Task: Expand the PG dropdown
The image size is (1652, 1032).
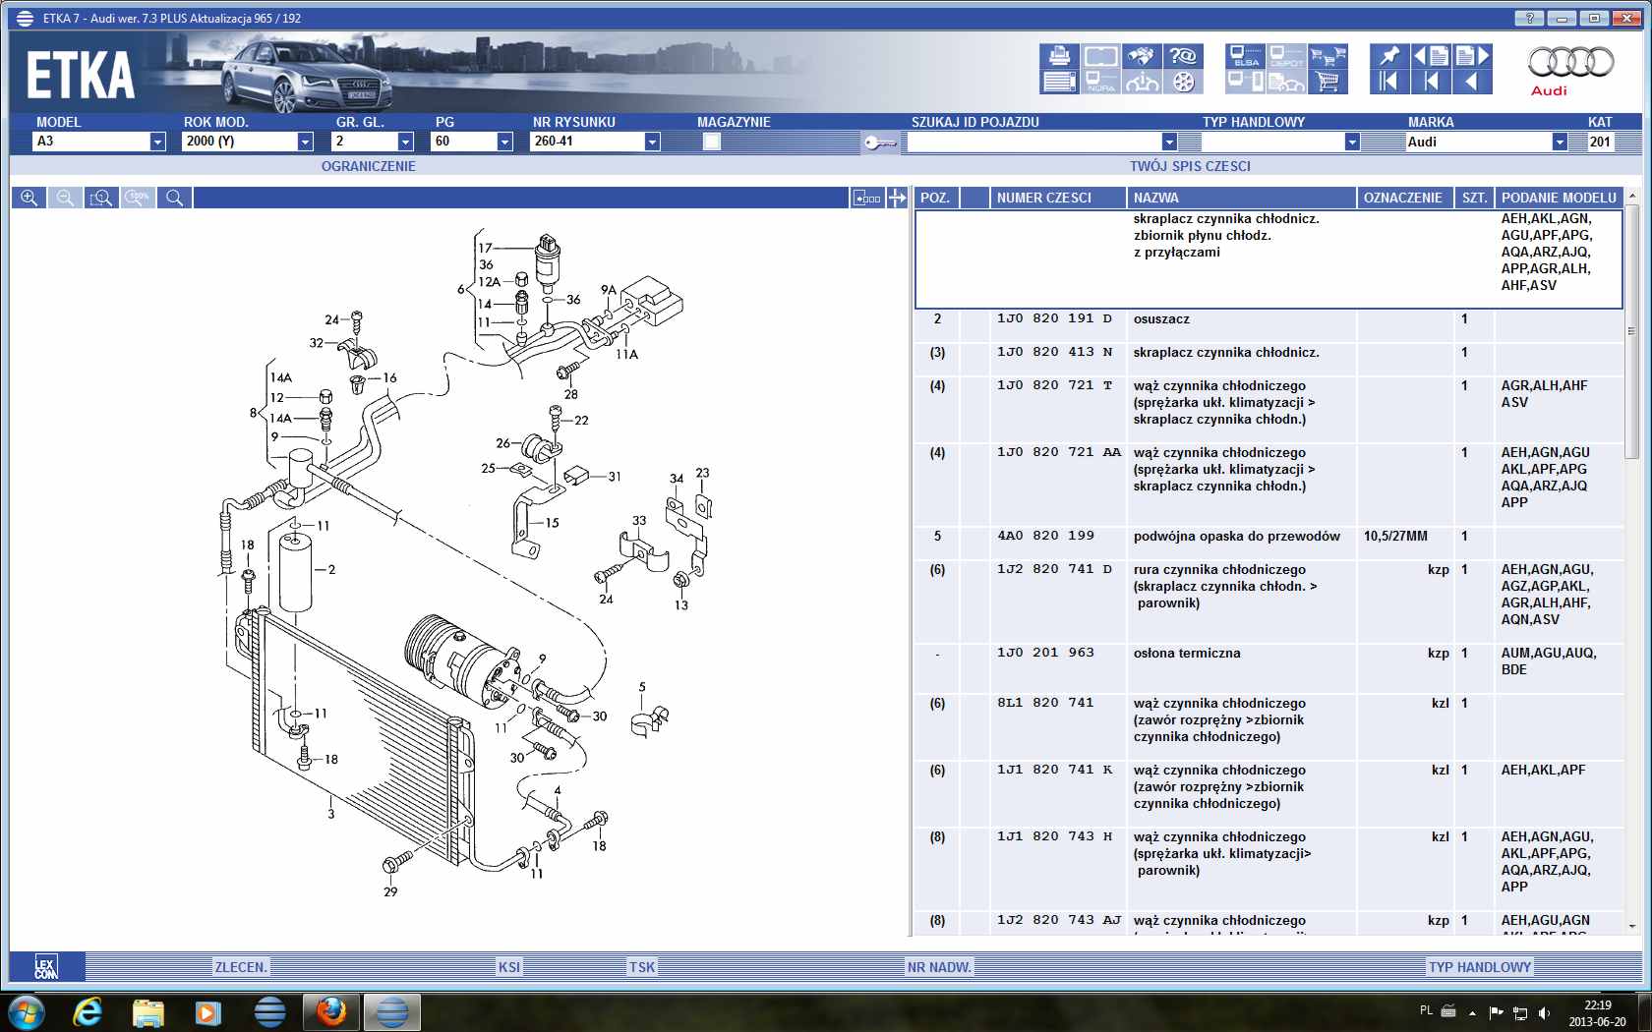Action: tap(504, 142)
